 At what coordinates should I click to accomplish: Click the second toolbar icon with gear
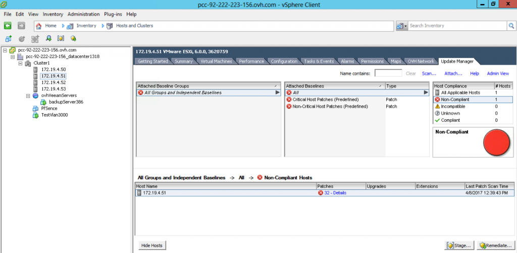(x=22, y=38)
